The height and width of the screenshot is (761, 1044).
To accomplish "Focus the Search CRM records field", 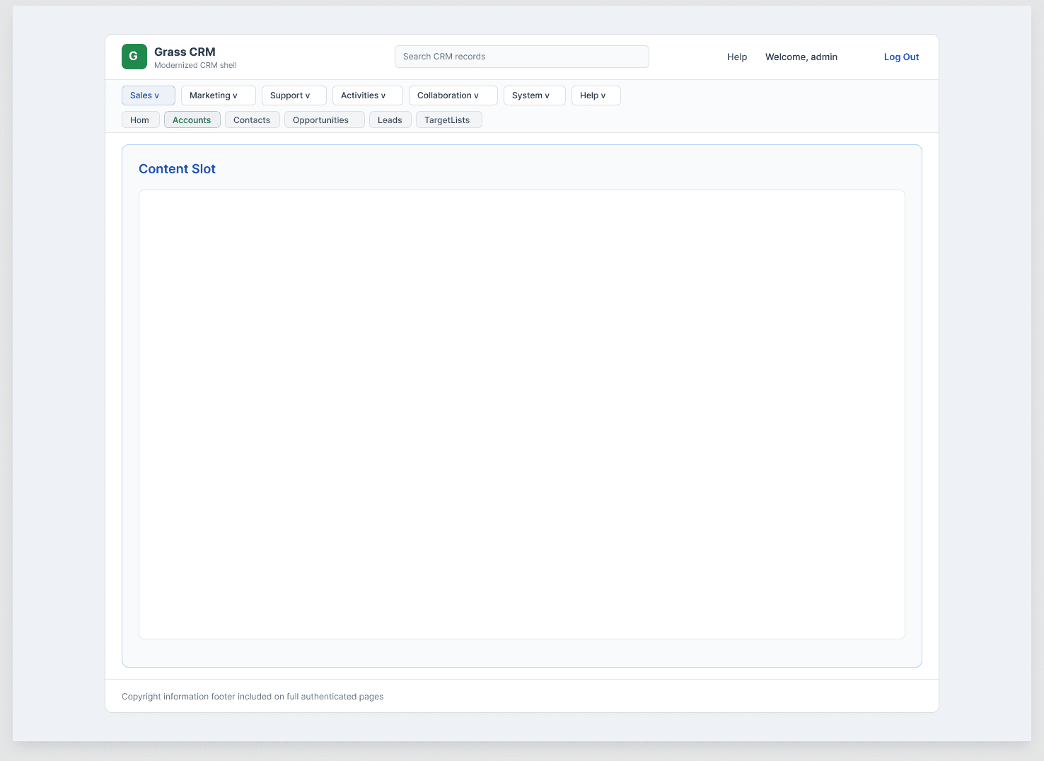I will click(522, 57).
